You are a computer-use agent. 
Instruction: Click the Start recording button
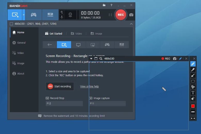[60, 86]
